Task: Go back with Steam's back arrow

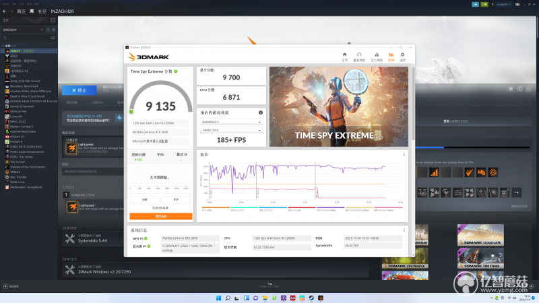Action: [5, 11]
